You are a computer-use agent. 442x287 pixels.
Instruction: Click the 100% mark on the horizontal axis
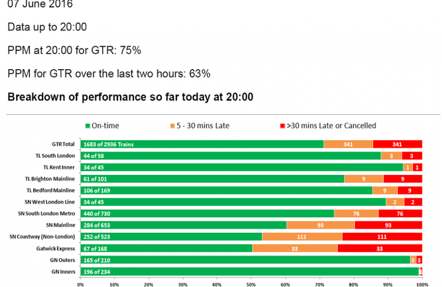click(421, 283)
